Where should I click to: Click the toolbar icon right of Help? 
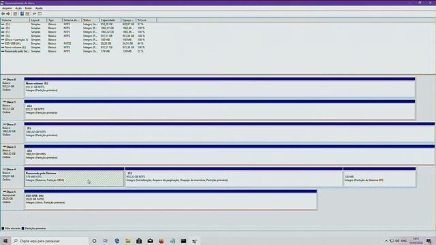pyautogui.click(x=27, y=14)
